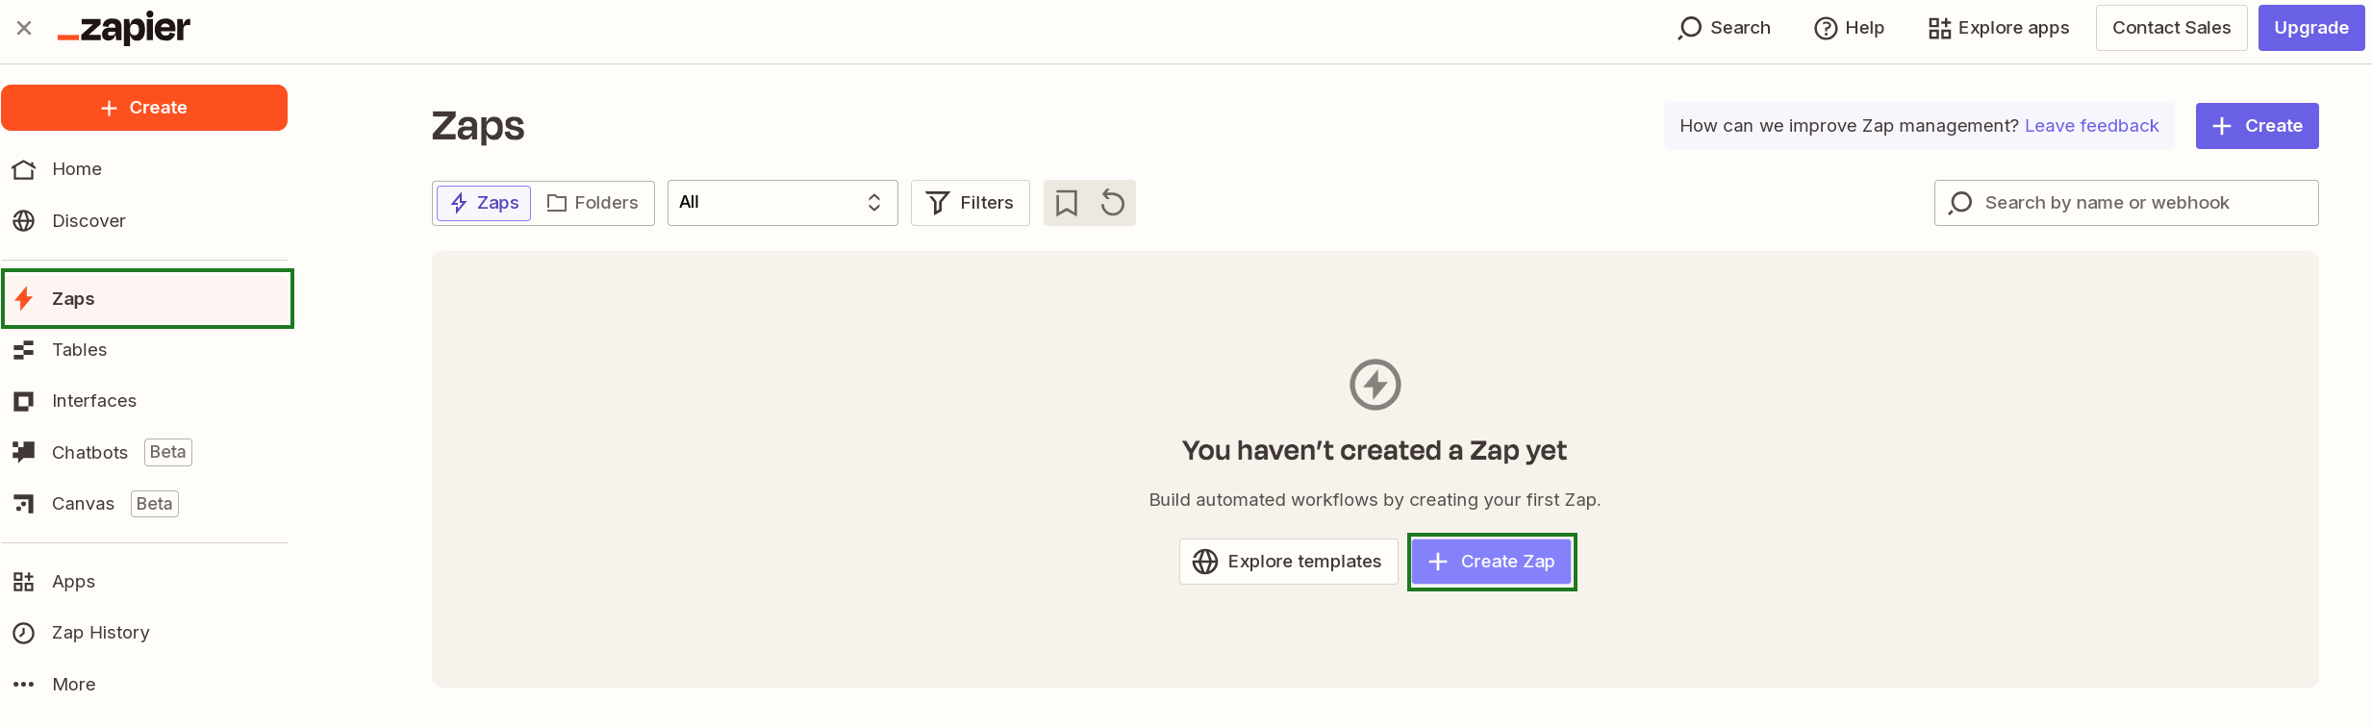The width and height of the screenshot is (2372, 727).
Task: Click the Leave feedback link
Action: click(2091, 126)
